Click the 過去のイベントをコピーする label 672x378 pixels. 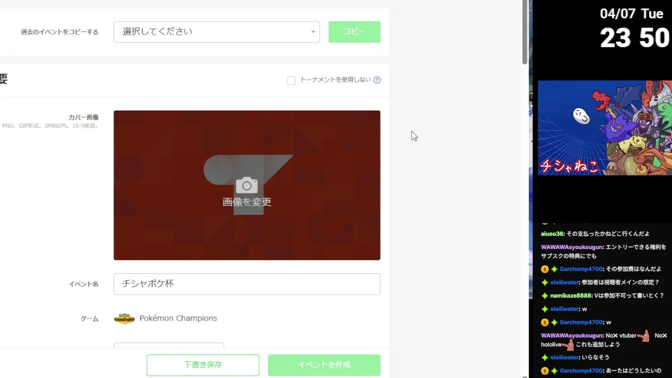[59, 32]
